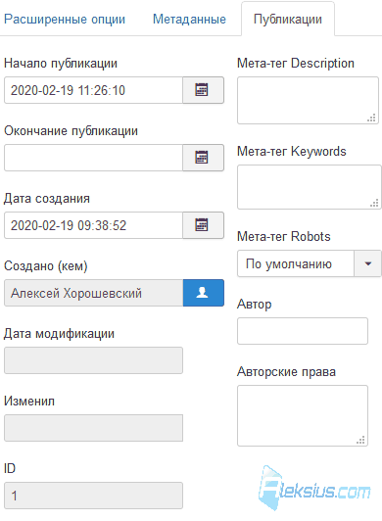
Task: Grab the Description textarea resize handle
Action: point(371,118)
